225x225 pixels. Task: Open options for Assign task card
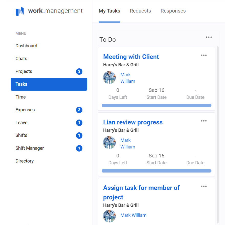204,187
